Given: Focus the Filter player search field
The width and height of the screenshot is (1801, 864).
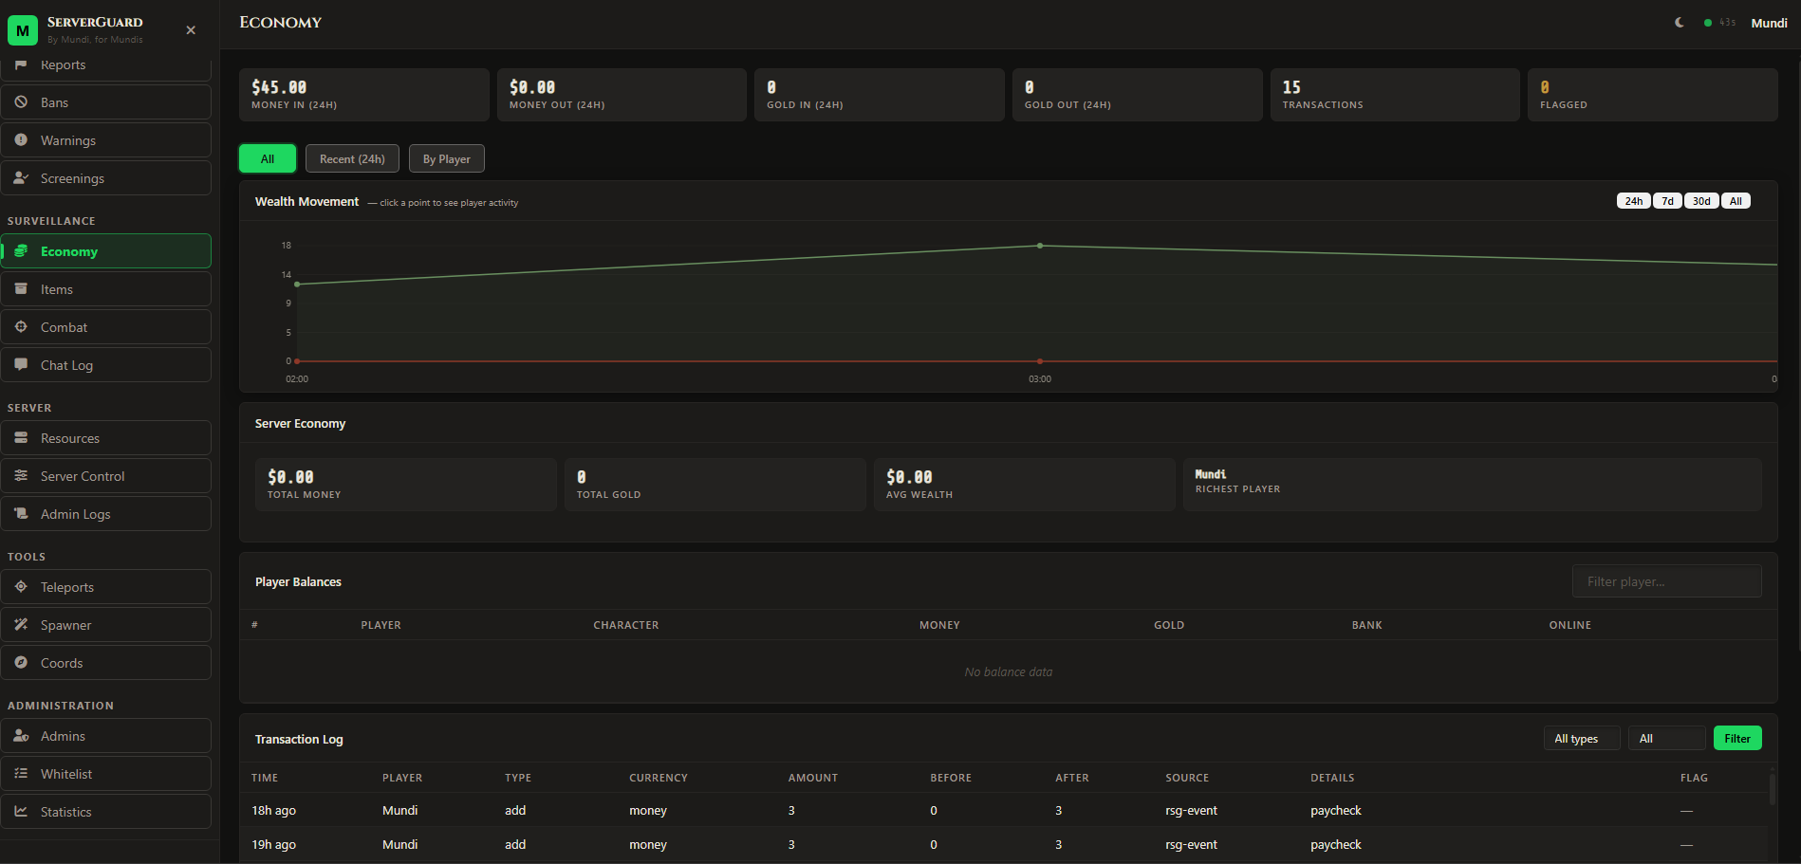Looking at the screenshot, I should tap(1667, 581).
